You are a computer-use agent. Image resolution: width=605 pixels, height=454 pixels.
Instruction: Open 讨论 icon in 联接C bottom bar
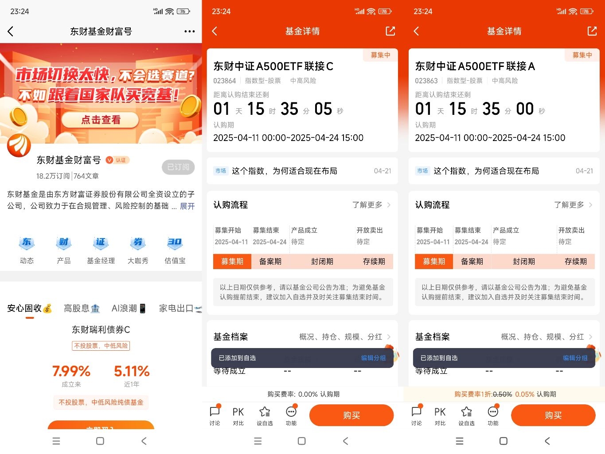tap(215, 416)
